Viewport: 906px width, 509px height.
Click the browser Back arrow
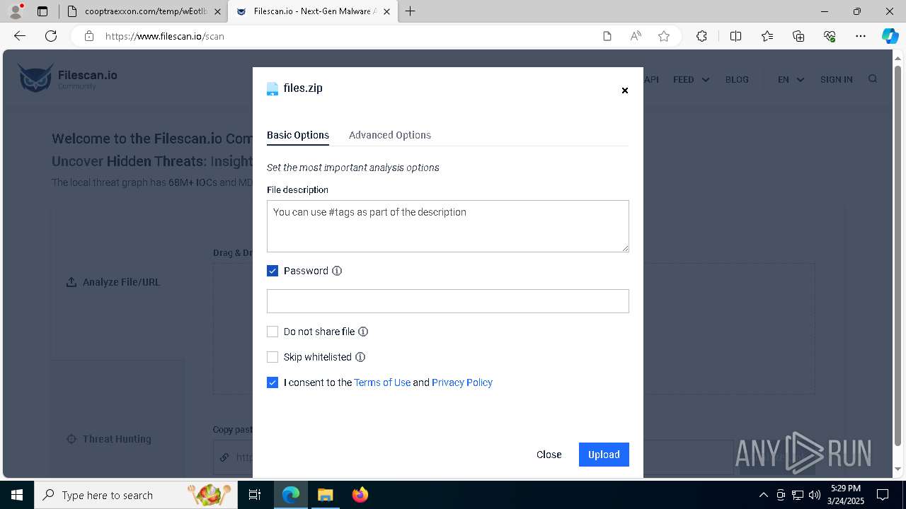pos(20,36)
